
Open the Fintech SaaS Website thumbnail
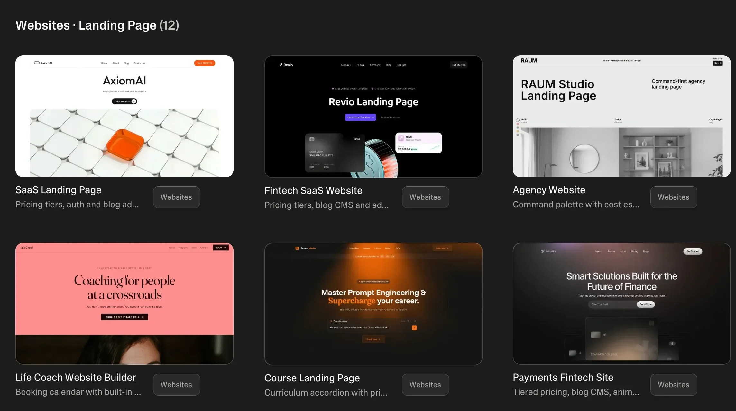[373, 117]
